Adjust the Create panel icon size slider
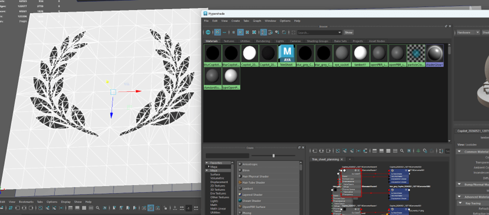489x215 pixels. (x=274, y=156)
